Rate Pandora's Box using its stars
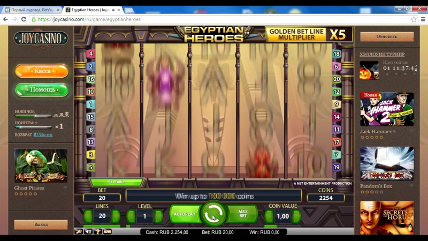The width and height of the screenshot is (428, 241). 372,192
